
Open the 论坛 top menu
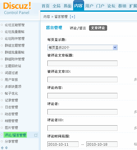pos(111,6)
